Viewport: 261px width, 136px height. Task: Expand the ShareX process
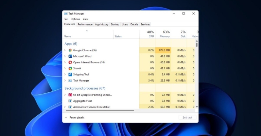[65, 68]
